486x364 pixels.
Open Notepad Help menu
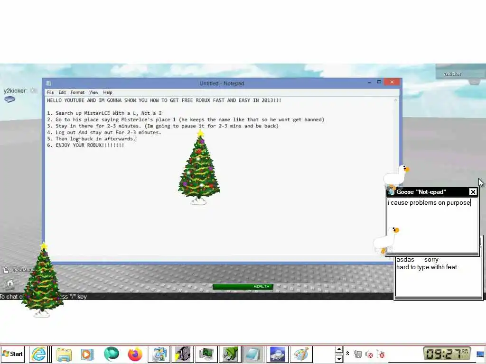[108, 92]
